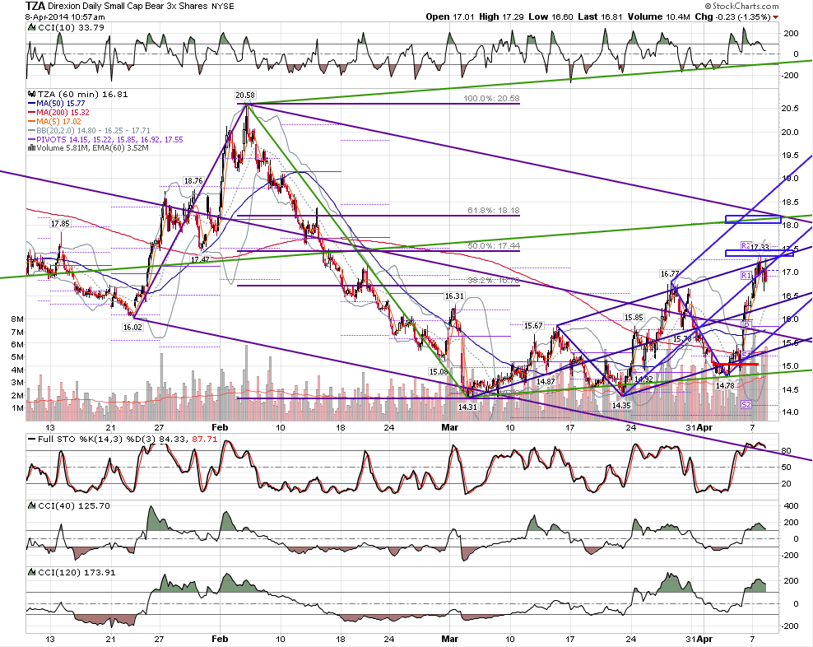Click the blue MA(50) legend line marker
The height and width of the screenshot is (647, 813).
pos(31,104)
